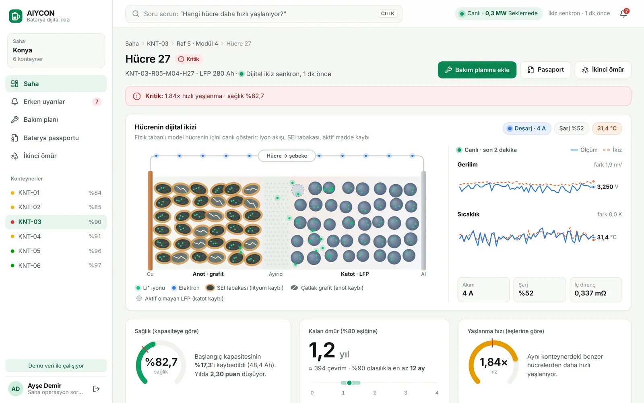Click the Hücre → şebeke label

coord(287,156)
